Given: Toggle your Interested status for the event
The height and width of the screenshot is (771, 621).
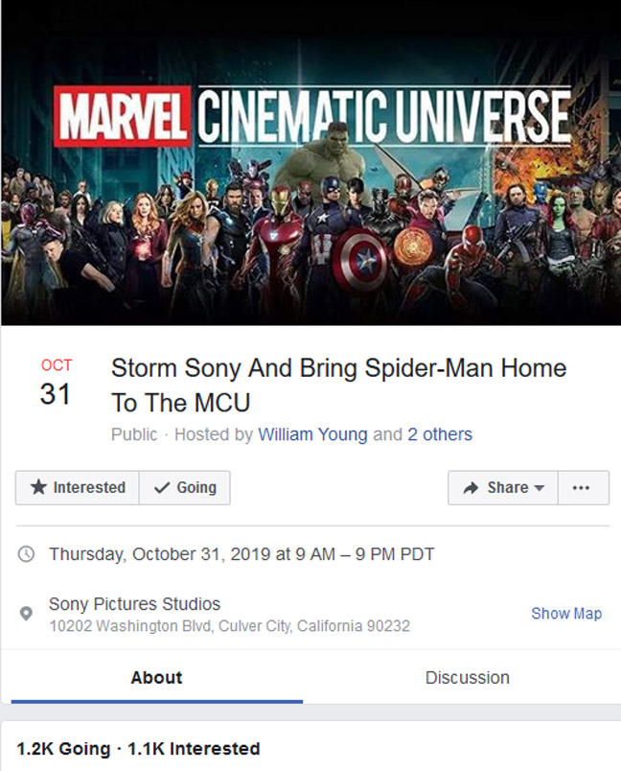Looking at the screenshot, I should point(77,487).
